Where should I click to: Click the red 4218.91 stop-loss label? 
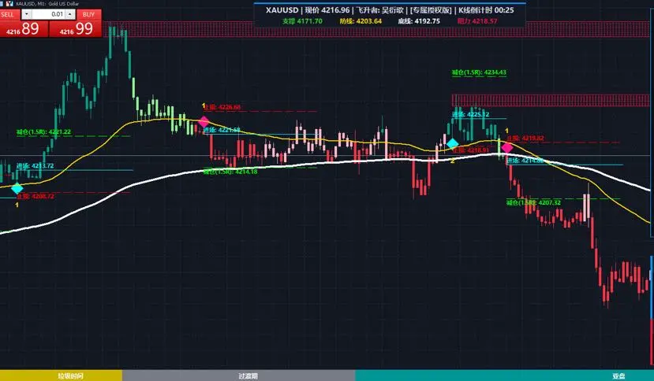471,150
